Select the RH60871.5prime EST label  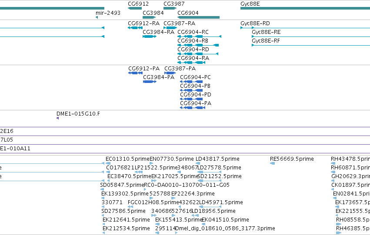pyautogui.click(x=350, y=168)
